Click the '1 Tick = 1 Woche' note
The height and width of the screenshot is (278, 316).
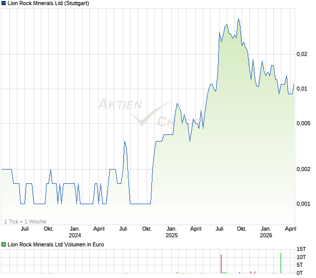[x=25, y=221]
